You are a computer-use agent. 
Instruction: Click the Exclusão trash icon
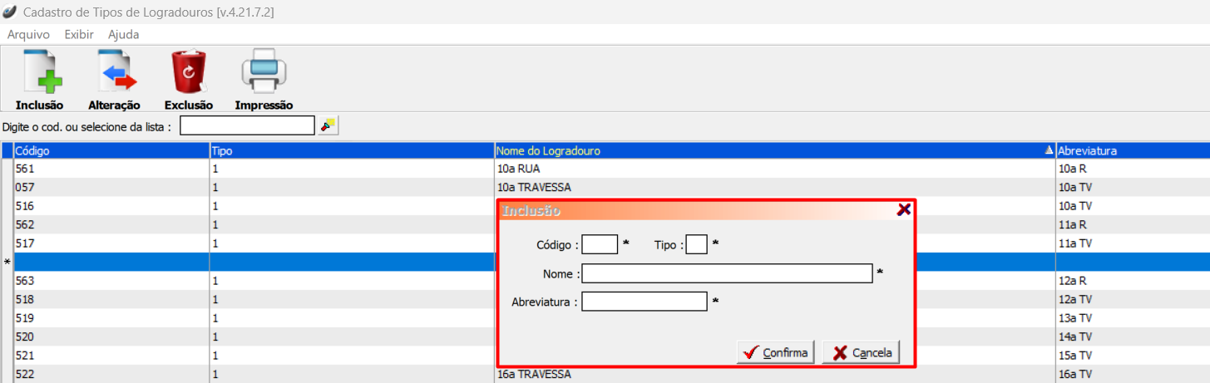[x=189, y=73]
